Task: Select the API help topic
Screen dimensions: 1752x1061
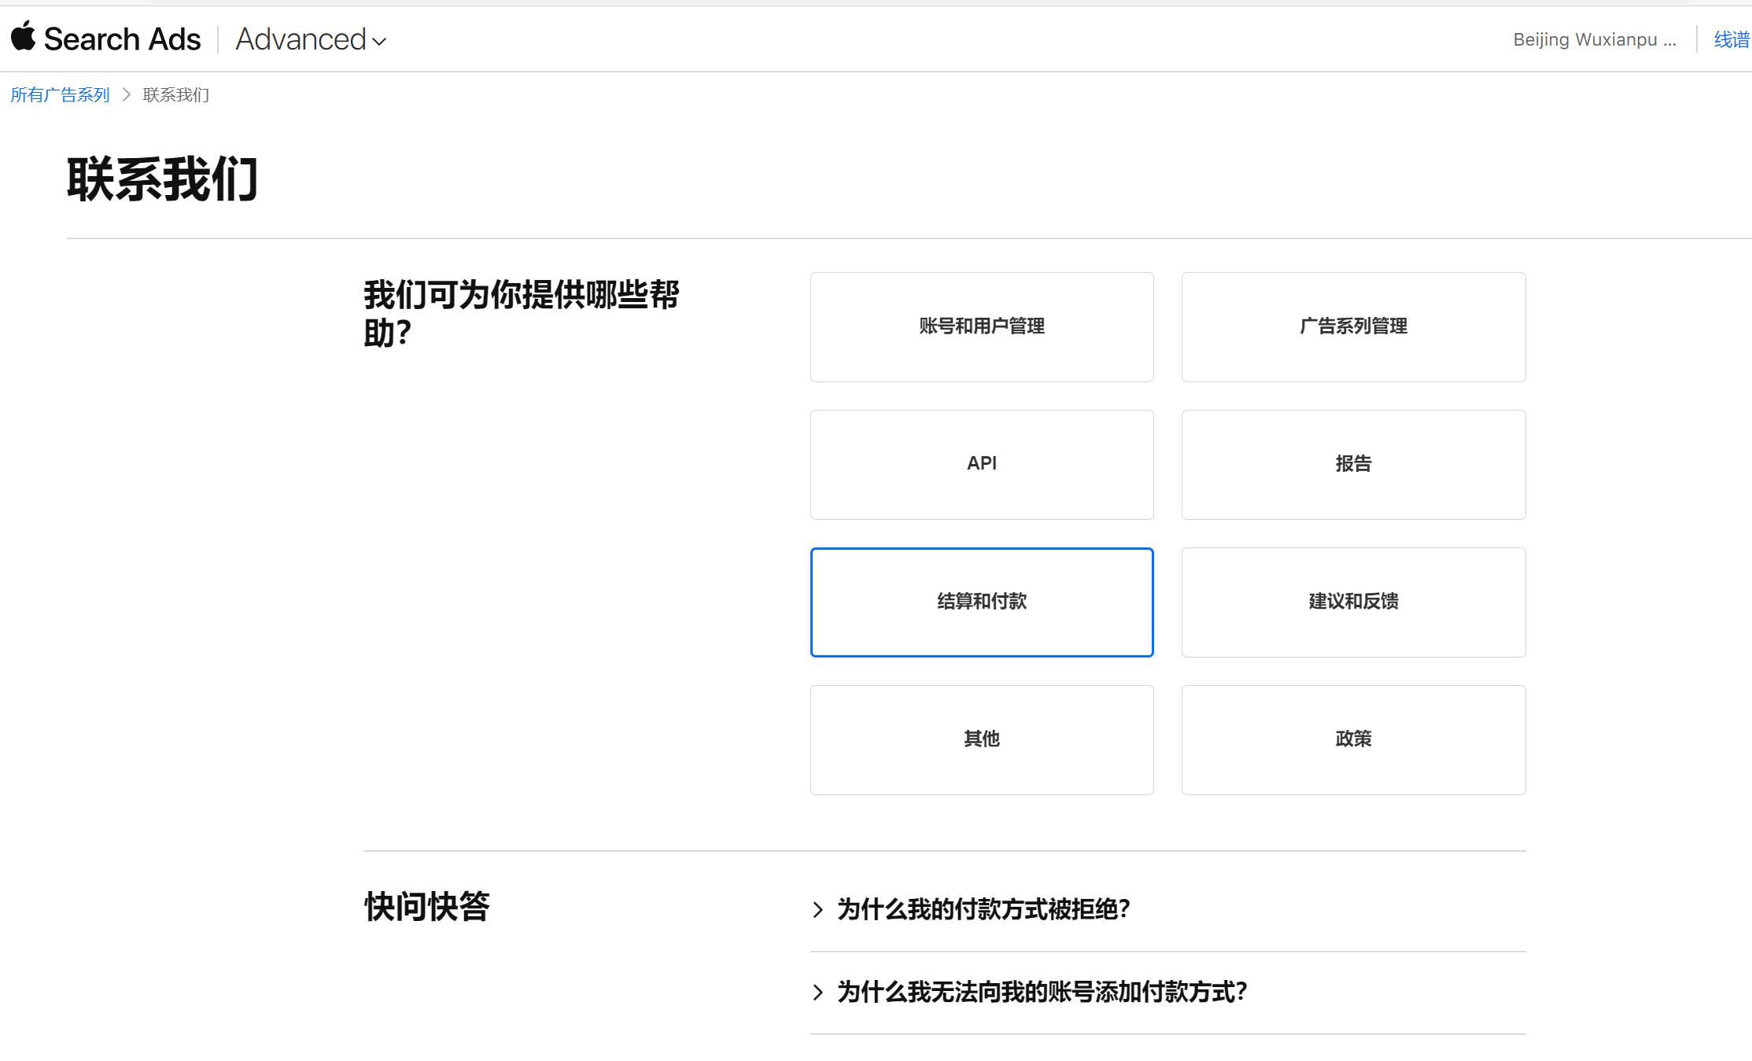Action: [982, 464]
